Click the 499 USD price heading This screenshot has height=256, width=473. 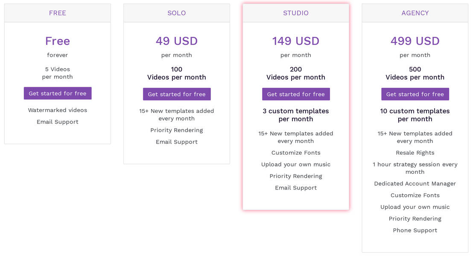[x=415, y=41]
